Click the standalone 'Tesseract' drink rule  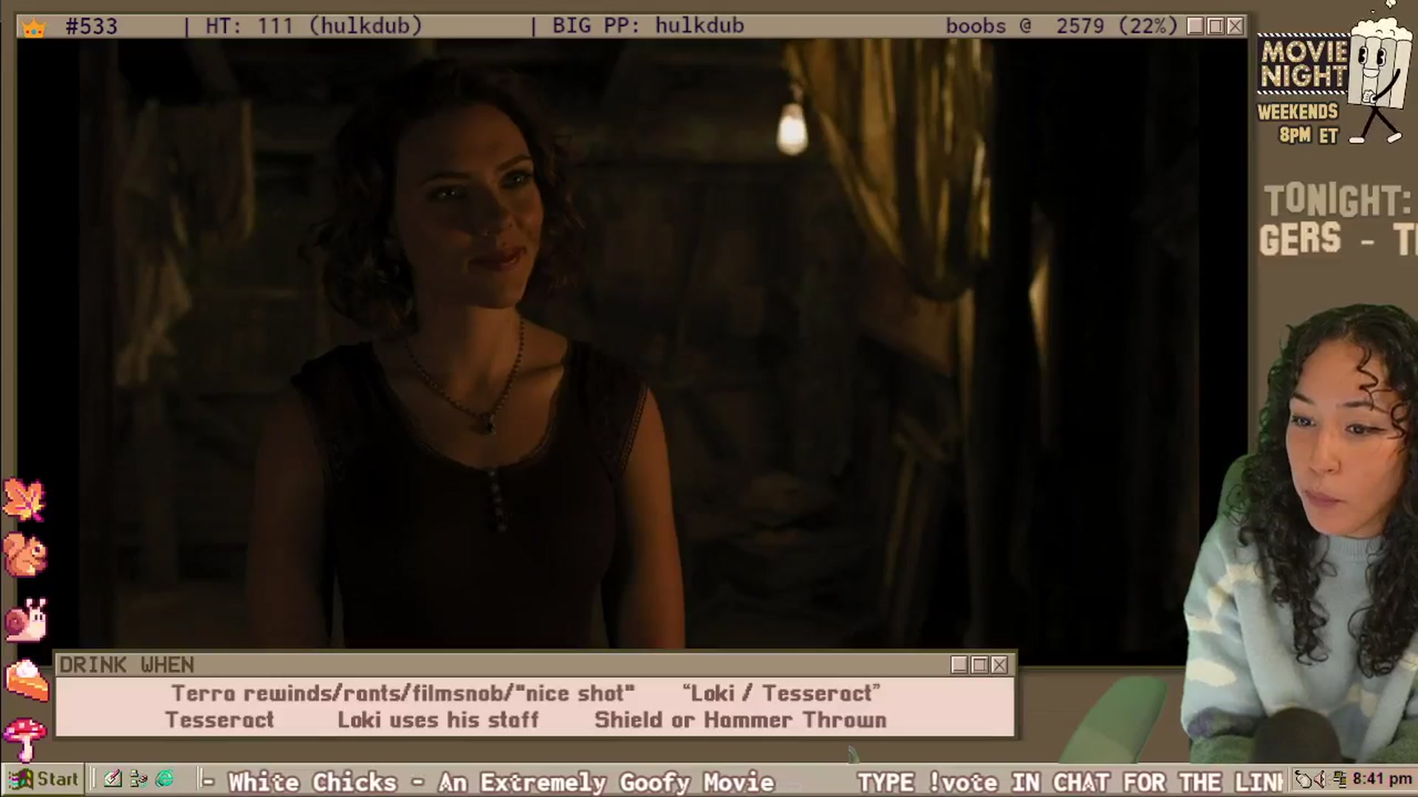219,720
